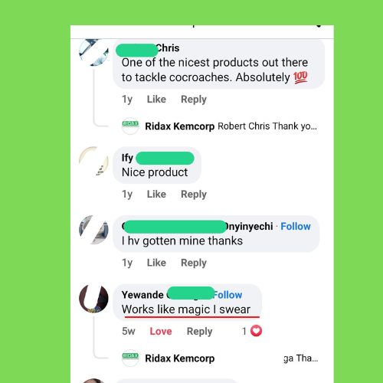
Task: Click Ridax logo beside Robert Chris reply
Action: point(130,126)
